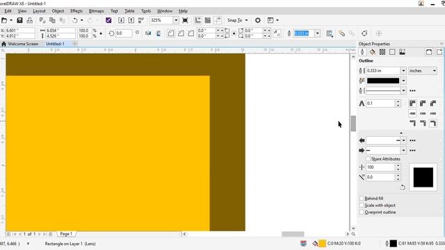This screenshot has height=250, width=445.
Task: Open Options with the gear icon
Action: pos(258,20)
